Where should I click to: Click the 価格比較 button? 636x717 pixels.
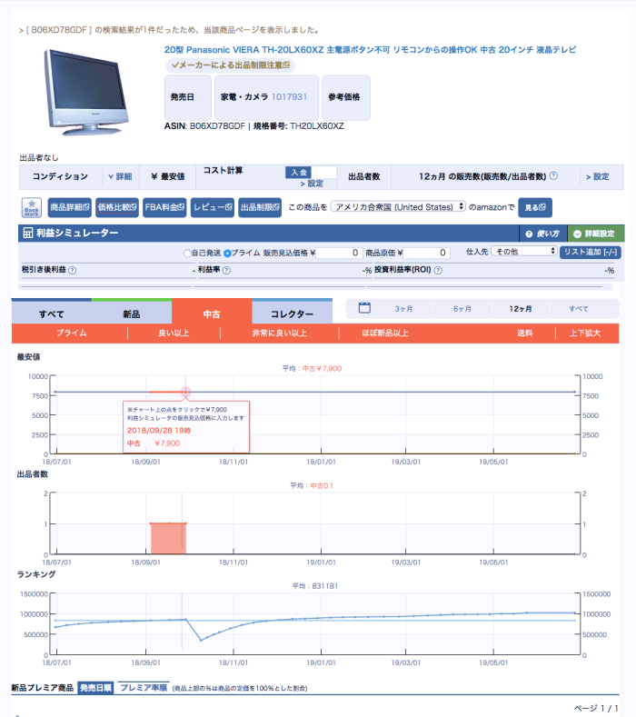(117, 207)
